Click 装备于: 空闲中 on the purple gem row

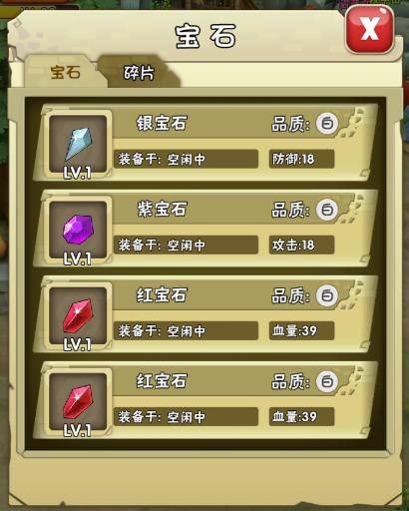coord(186,245)
